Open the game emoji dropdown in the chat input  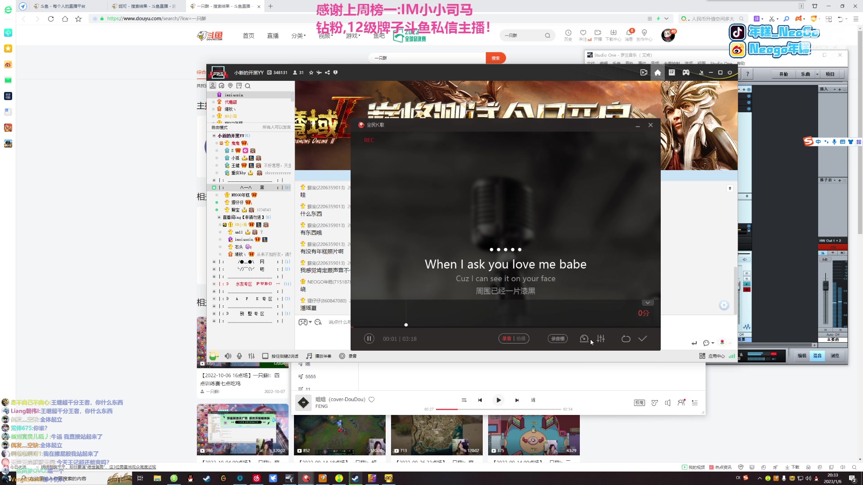pyautogui.click(x=305, y=322)
